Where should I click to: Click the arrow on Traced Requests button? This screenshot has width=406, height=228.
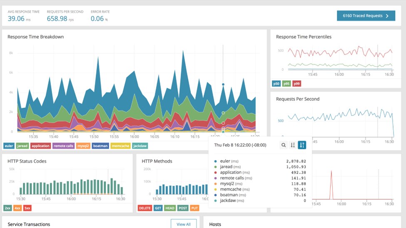(387, 16)
